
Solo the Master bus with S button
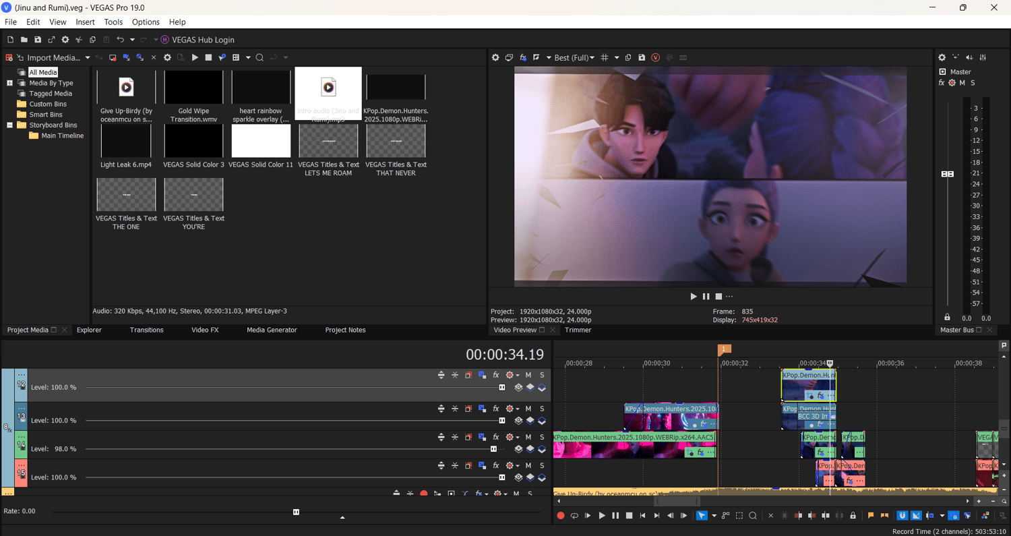(x=973, y=82)
